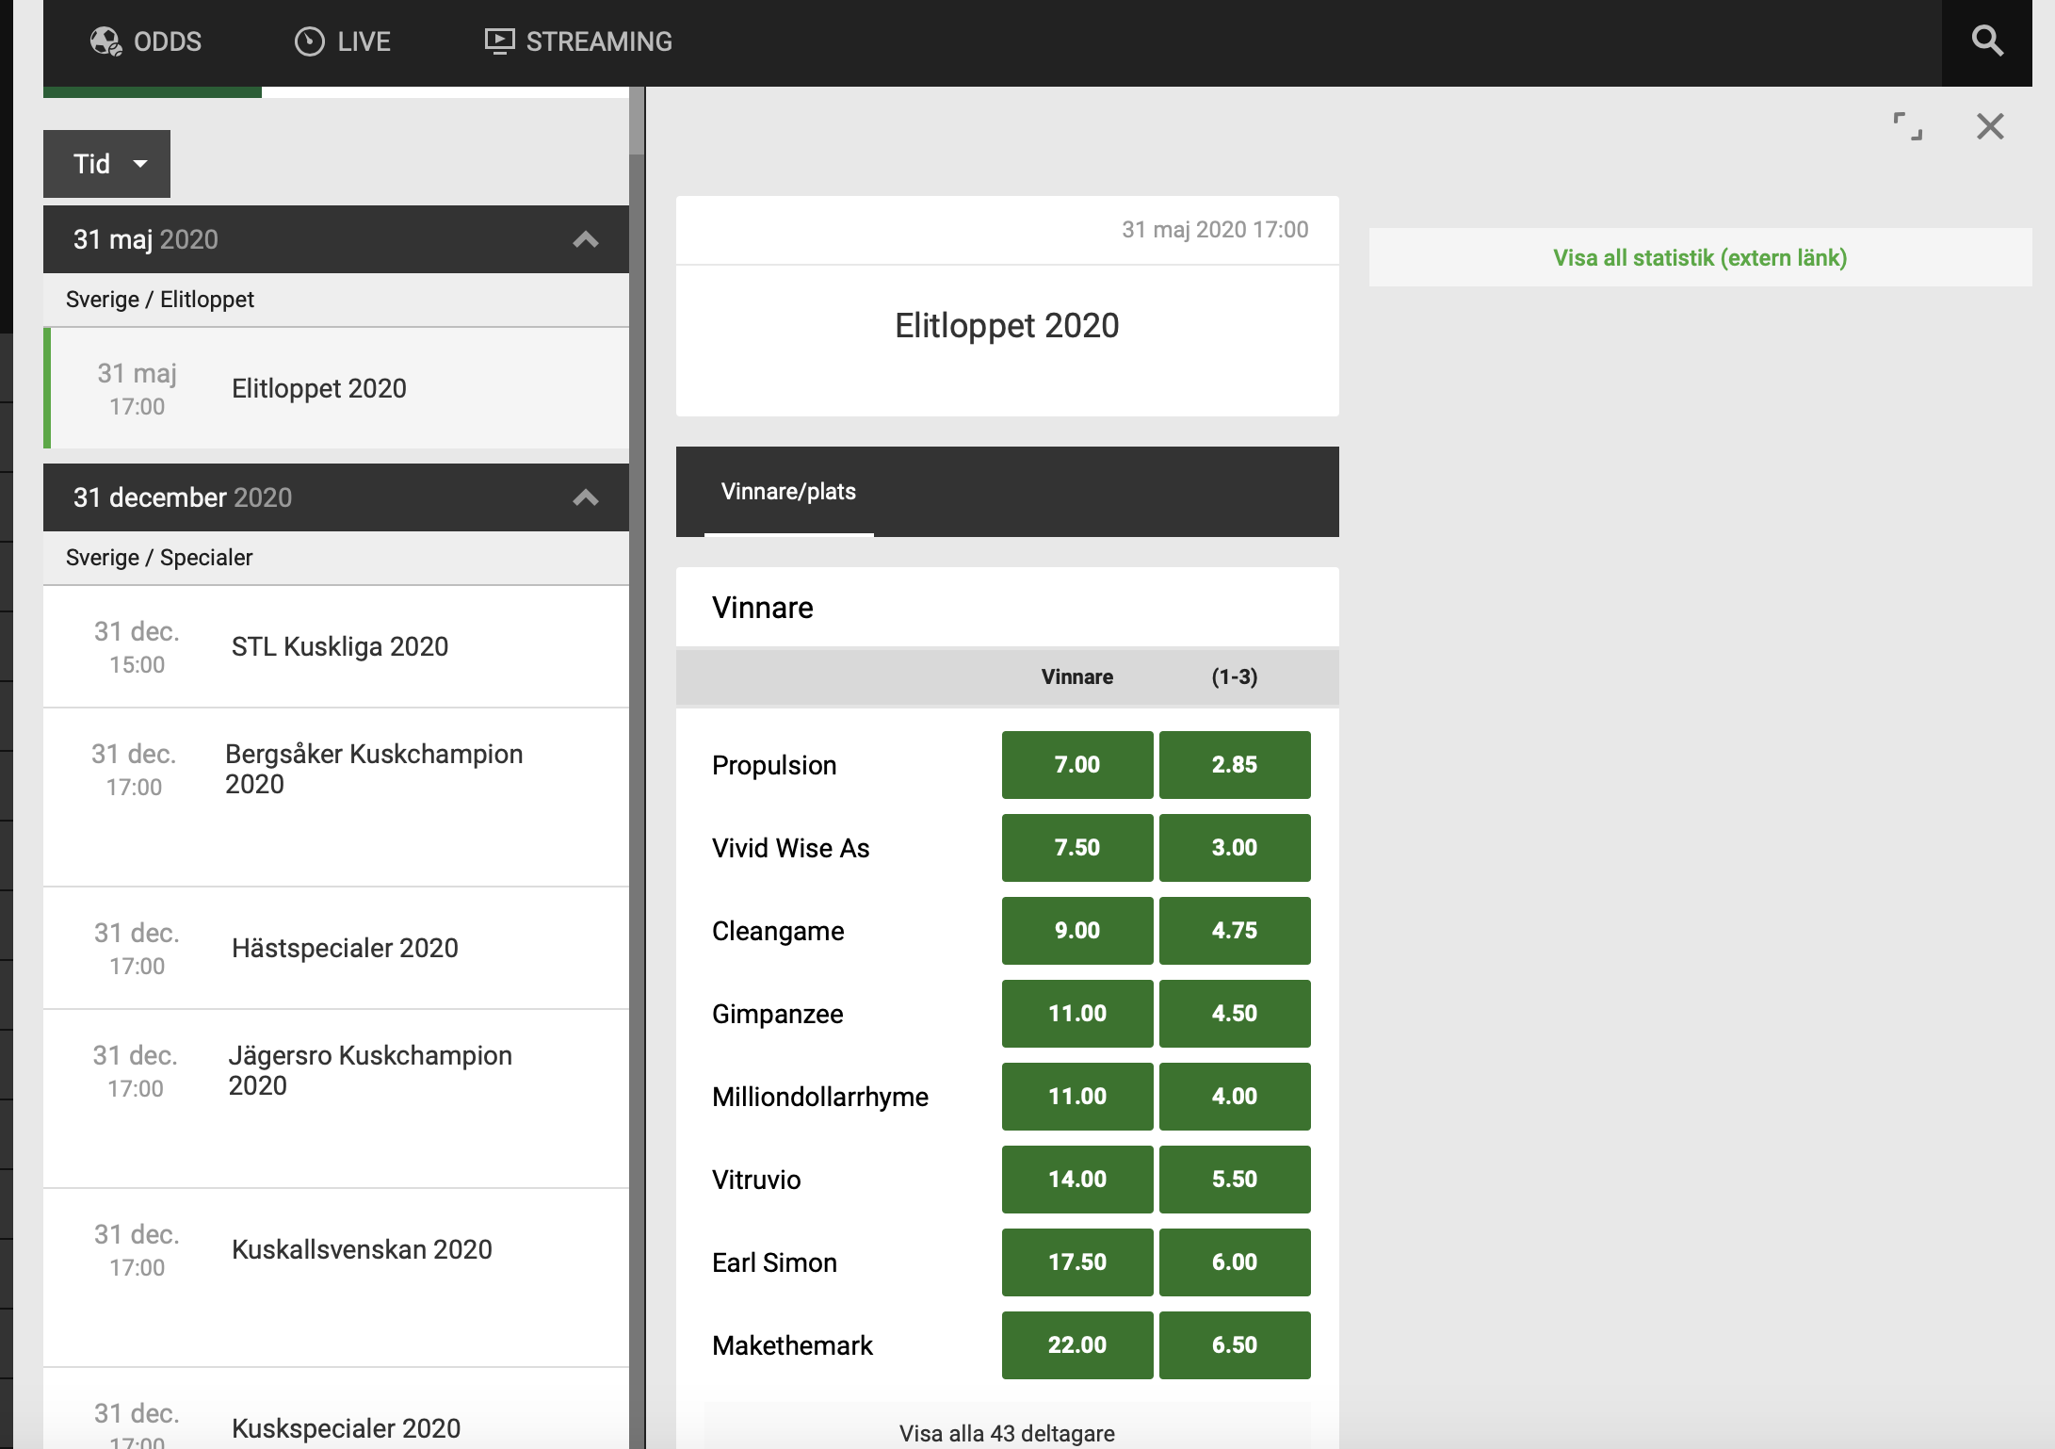Show all 43 deltagare
The height and width of the screenshot is (1449, 2055).
pos(1006,1433)
